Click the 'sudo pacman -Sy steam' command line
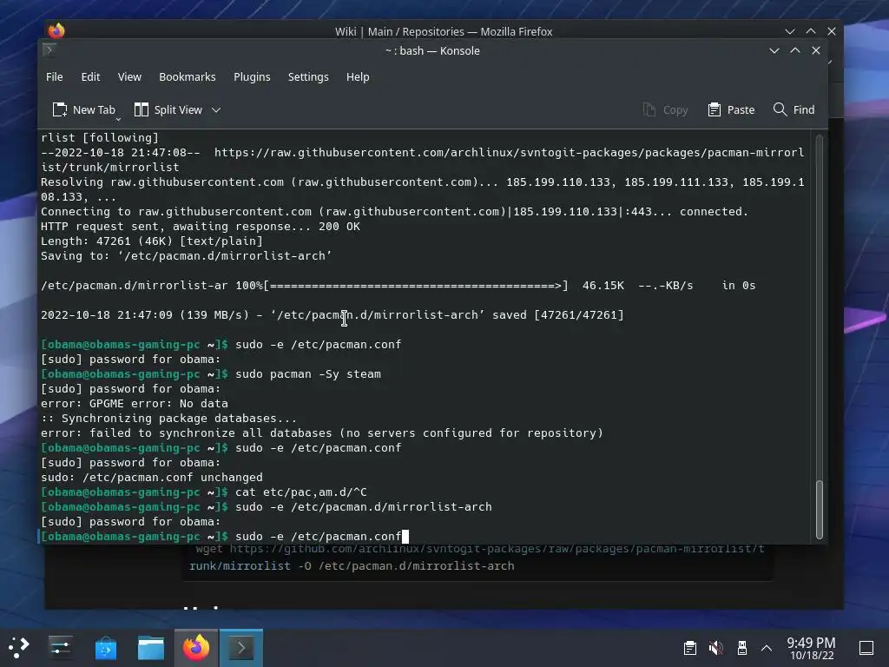Image resolution: width=889 pixels, height=667 pixels. (308, 374)
